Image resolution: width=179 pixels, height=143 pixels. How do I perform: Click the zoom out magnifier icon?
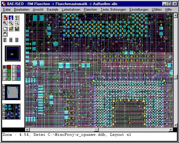pos(11,23)
